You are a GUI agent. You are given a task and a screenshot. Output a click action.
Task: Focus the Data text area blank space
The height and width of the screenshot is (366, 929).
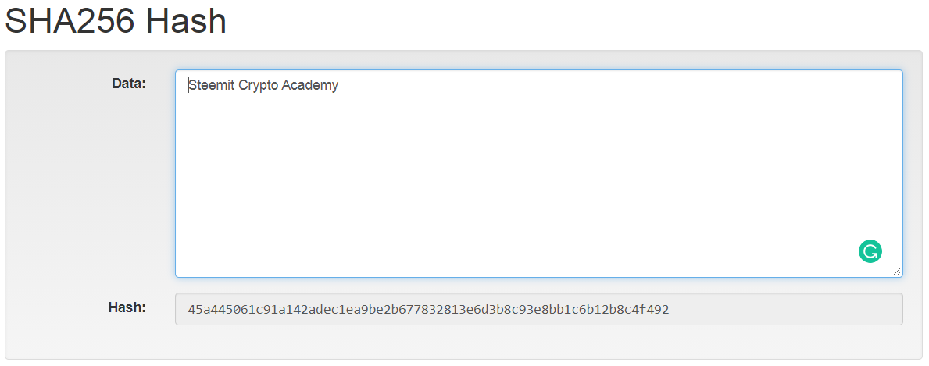tap(538, 178)
